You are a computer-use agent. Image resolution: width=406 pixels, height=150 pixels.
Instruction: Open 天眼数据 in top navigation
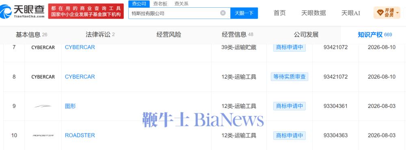[x=313, y=13]
